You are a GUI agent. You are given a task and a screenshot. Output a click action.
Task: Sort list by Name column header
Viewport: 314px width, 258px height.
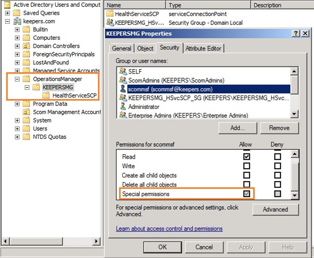[135, 5]
